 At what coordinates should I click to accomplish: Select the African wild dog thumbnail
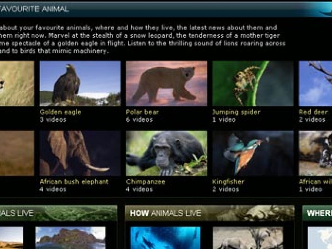pyautogui.click(x=315, y=153)
